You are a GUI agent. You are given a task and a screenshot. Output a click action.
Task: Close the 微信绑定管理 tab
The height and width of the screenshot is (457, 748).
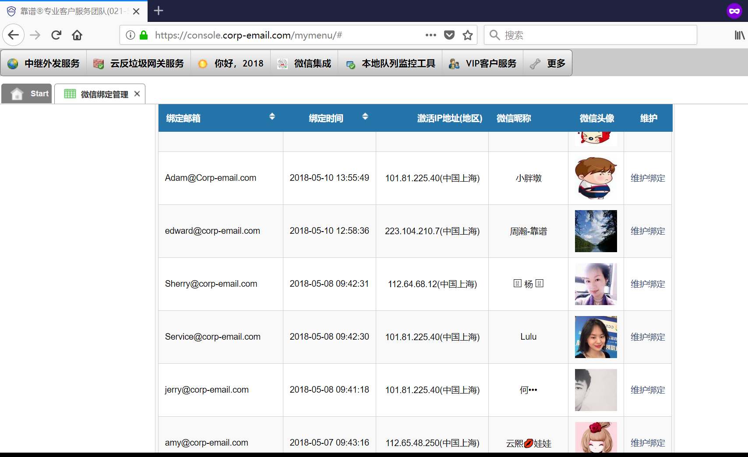tap(137, 94)
